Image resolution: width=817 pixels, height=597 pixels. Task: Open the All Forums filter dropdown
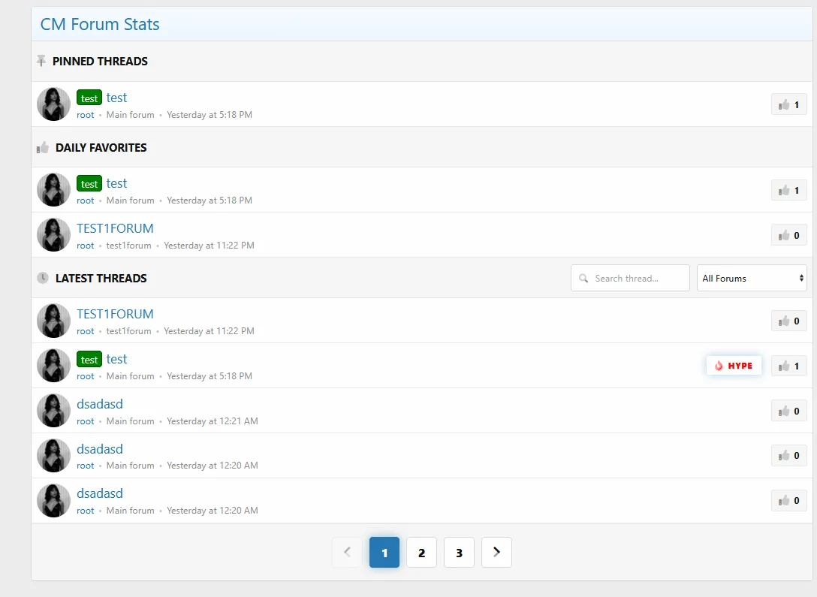coord(752,278)
